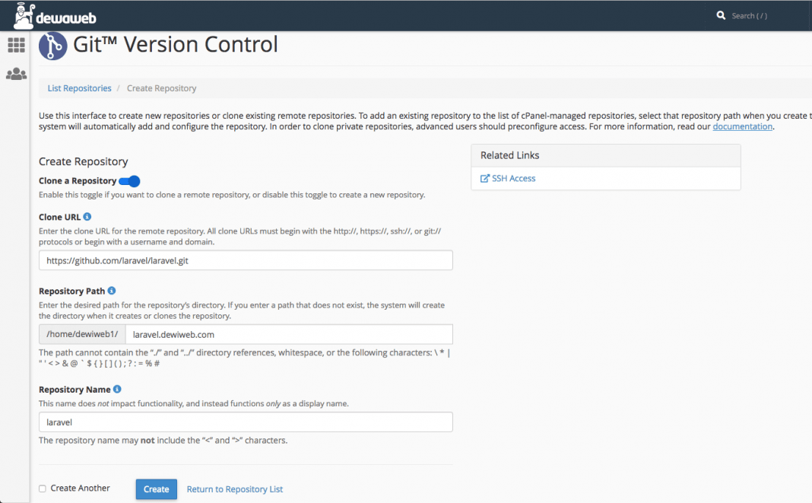The height and width of the screenshot is (503, 812).
Task: Show info tooltip next to Repository Path
Action: click(111, 291)
